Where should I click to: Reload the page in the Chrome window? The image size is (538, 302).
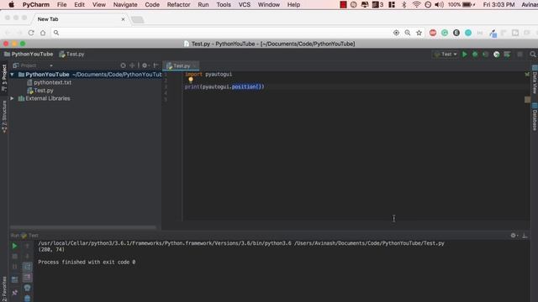31,33
